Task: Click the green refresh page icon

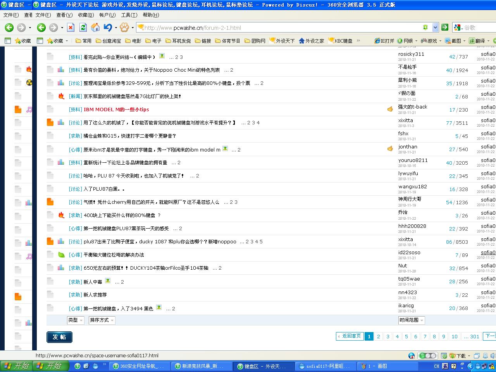Action: point(83,28)
